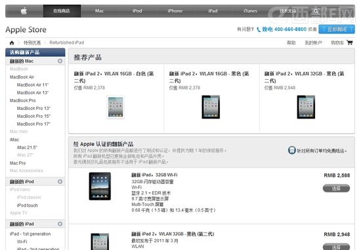This screenshot has height=250, width=361.
Task: Open iPad - 1st generation in sidebar
Action: [30, 234]
